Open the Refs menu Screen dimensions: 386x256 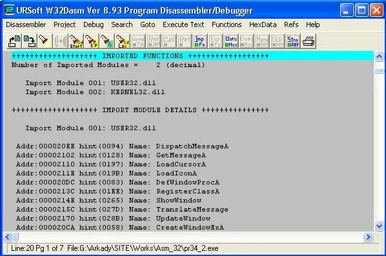tap(291, 25)
